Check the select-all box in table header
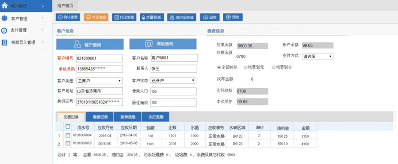 [x=68, y=126]
